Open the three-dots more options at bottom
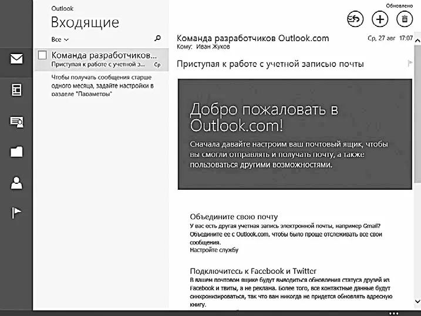Image resolution: width=421 pixels, height=316 pixels. (x=393, y=312)
